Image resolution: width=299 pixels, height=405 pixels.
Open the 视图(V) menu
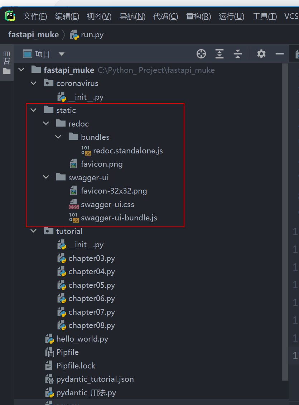(99, 16)
